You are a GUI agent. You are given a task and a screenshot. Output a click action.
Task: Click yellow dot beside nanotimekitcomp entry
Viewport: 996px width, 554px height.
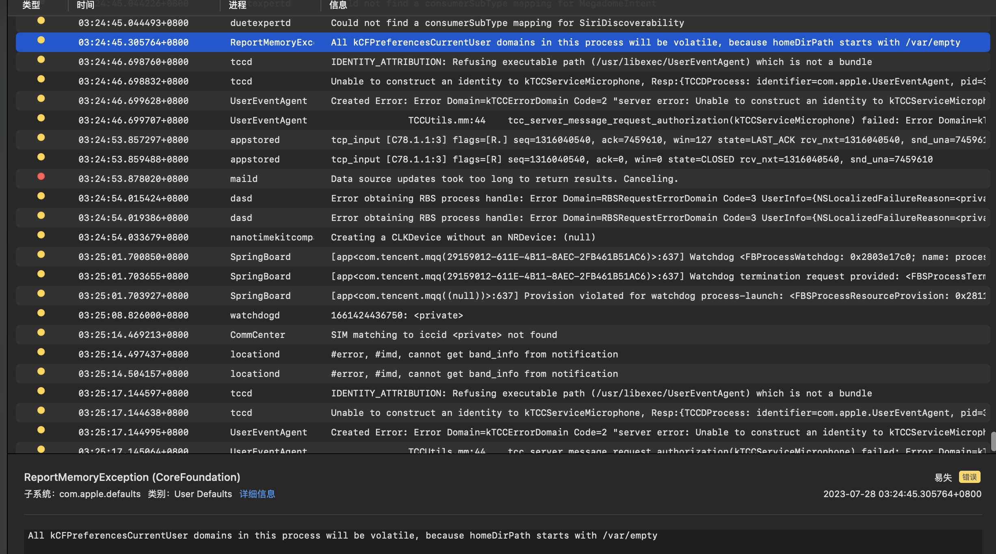(x=41, y=235)
